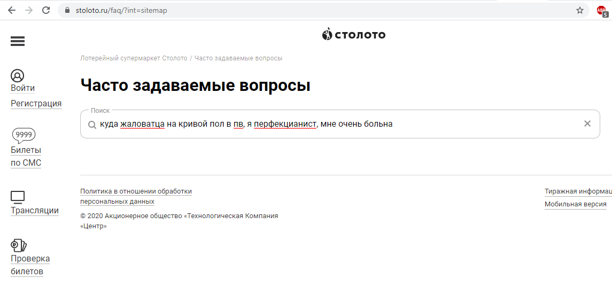Click the user profile icon above Войти
This screenshot has width=612, height=301.
pyautogui.click(x=17, y=75)
